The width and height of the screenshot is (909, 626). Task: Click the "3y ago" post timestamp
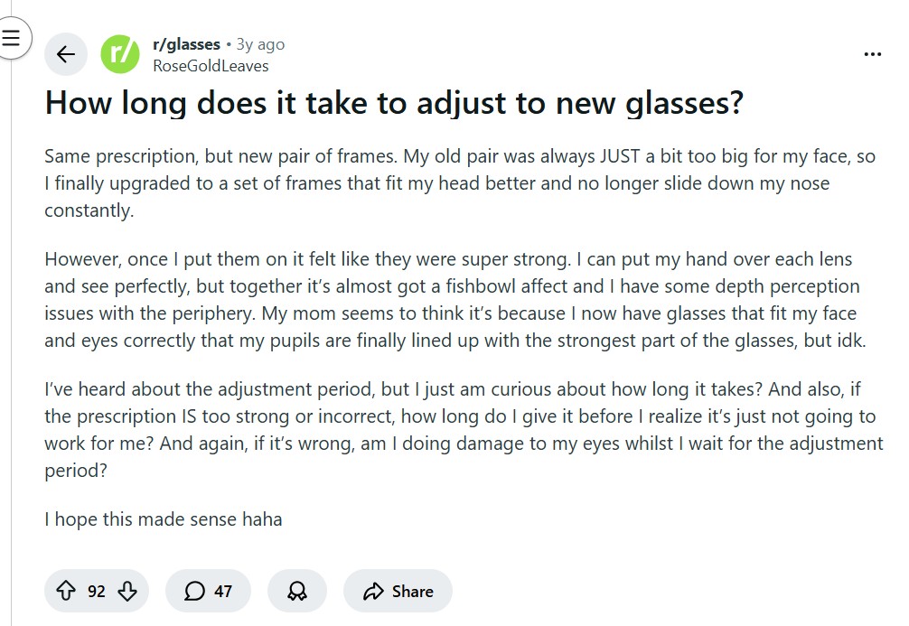(x=260, y=44)
